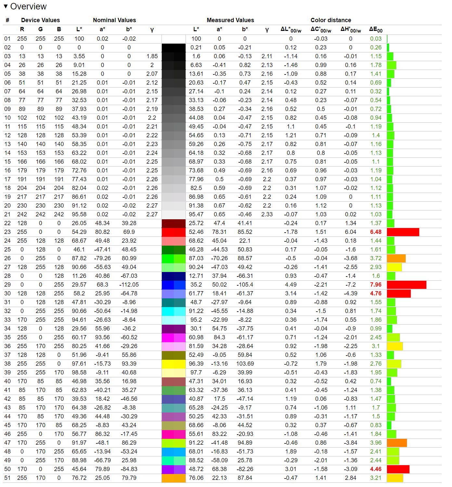Click the Measured Values column group header
Screen dimensions: 452x487
pos(230,20)
